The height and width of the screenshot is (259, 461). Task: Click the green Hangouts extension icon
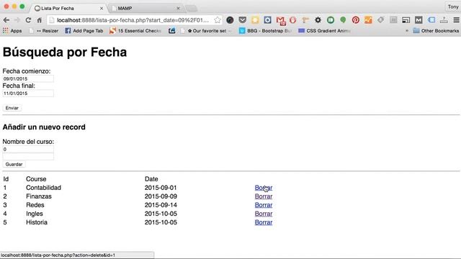coord(343,20)
